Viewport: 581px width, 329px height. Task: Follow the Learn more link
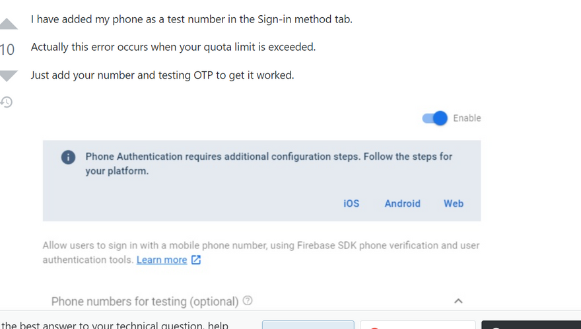click(162, 260)
